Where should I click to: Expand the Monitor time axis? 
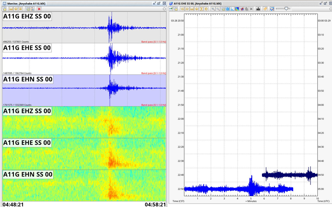pyautogui.click(x=16, y=9)
